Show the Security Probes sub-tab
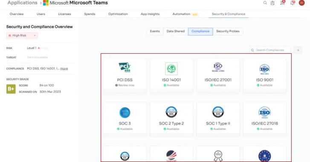Viewport: 310px width, 162px height. pyautogui.click(x=228, y=32)
